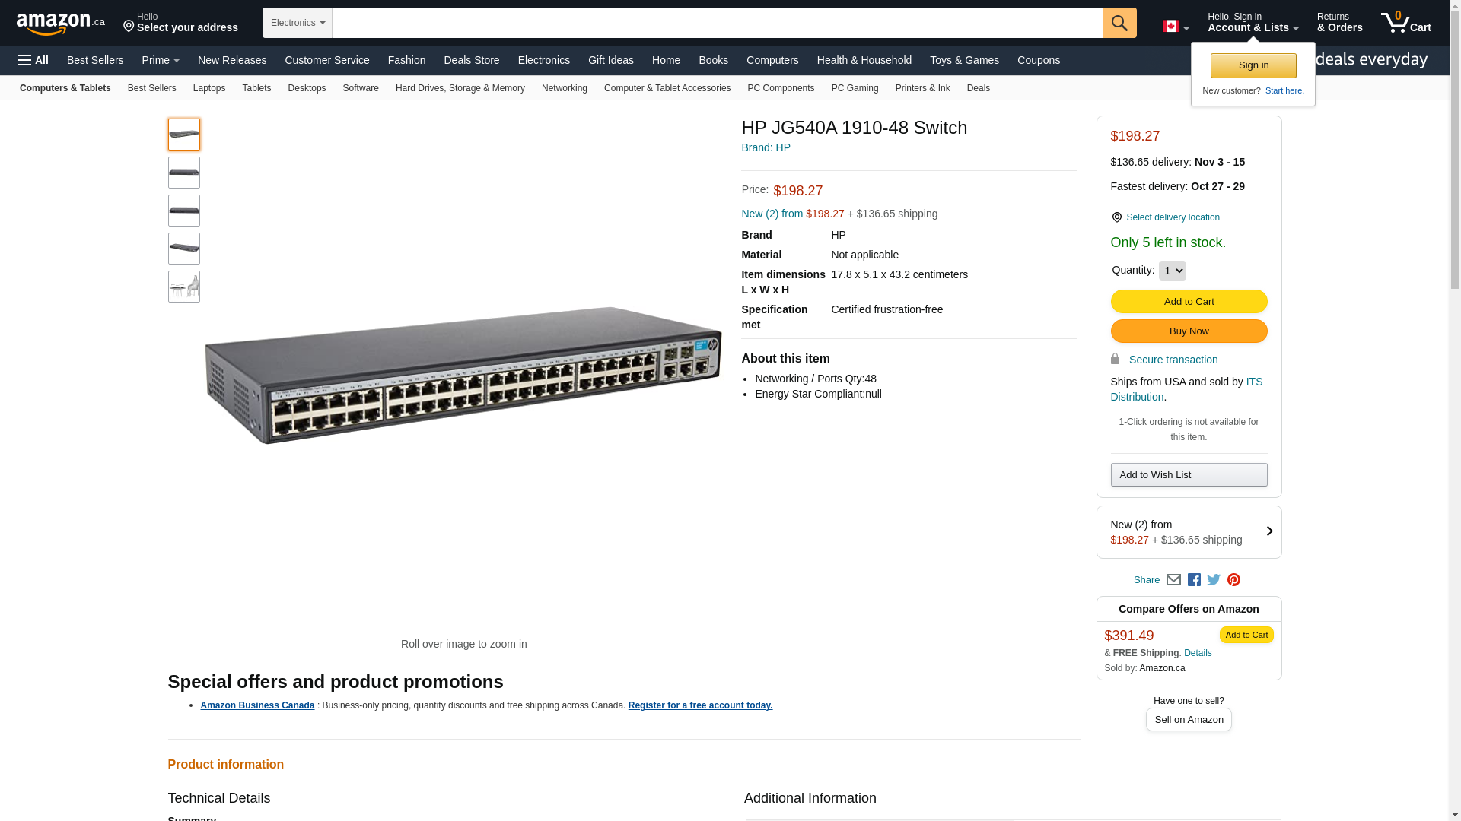Click the Add to Wish List button
Image resolution: width=1461 pixels, height=821 pixels.
coord(1189,475)
